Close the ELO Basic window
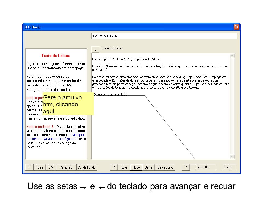The image size is (263, 197). click(x=236, y=27)
